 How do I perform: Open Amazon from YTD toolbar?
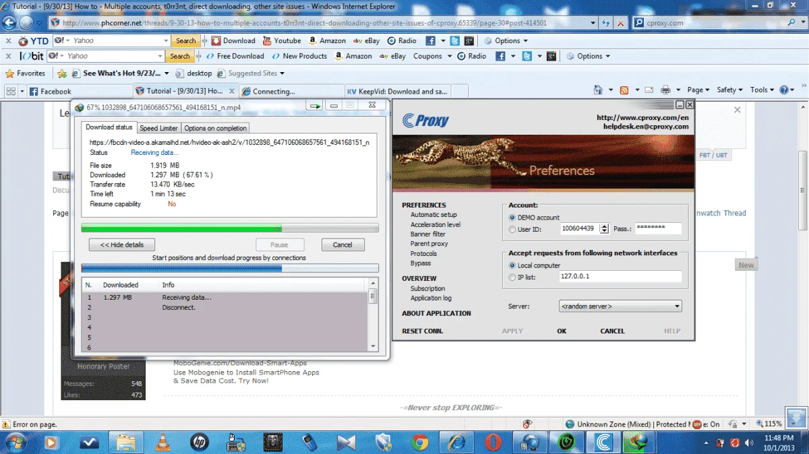point(327,40)
